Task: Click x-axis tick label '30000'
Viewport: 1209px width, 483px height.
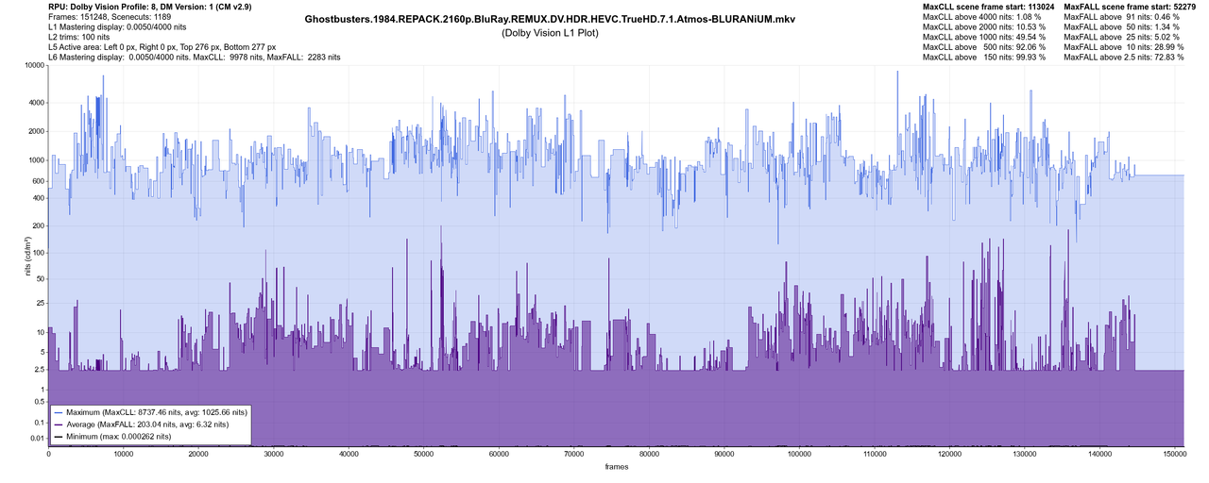Action: (274, 455)
